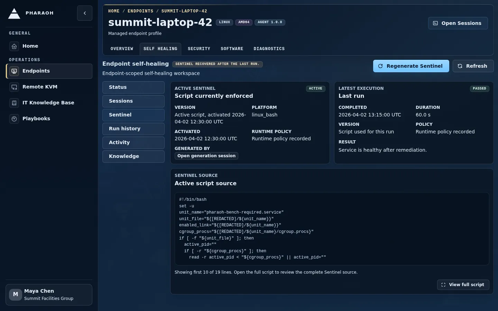Click the unit_name script line
Image resolution: width=498 pixels, height=311 pixels.
pos(231,213)
